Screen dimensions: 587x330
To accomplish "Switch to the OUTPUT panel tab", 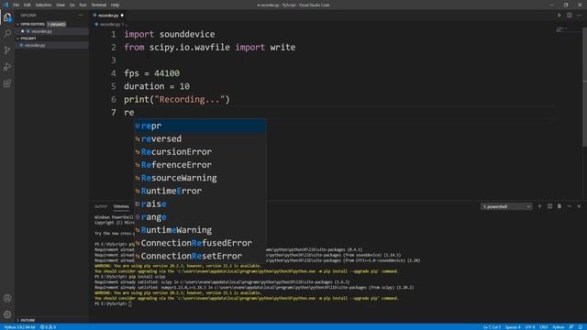I will pyautogui.click(x=101, y=206).
